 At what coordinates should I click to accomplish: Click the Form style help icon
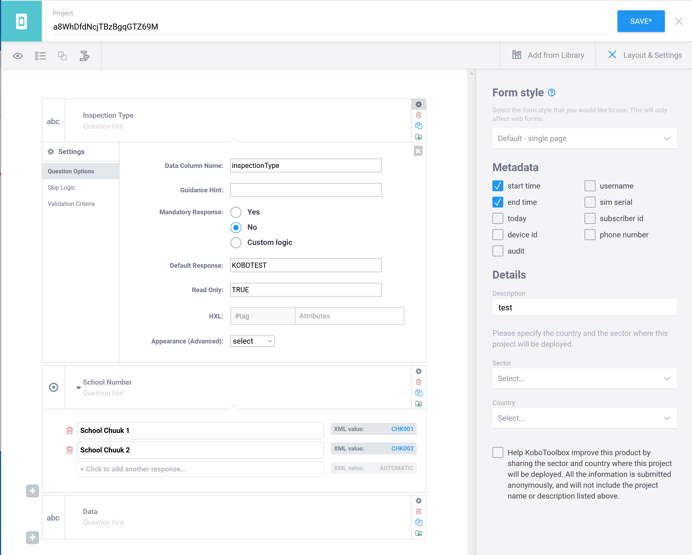552,93
